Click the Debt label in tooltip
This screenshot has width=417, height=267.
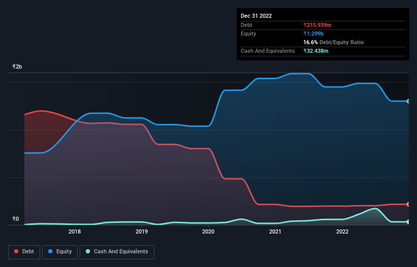tap(246, 25)
